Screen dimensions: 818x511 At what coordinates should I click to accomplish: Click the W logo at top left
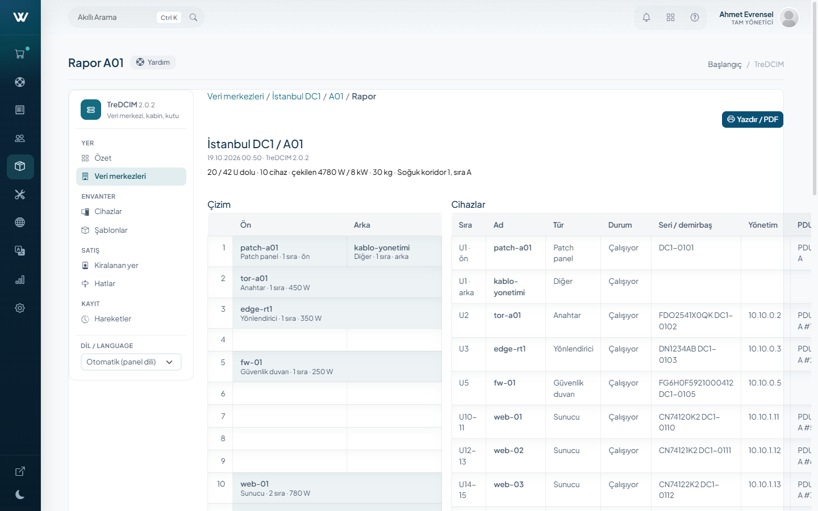pyautogui.click(x=20, y=17)
